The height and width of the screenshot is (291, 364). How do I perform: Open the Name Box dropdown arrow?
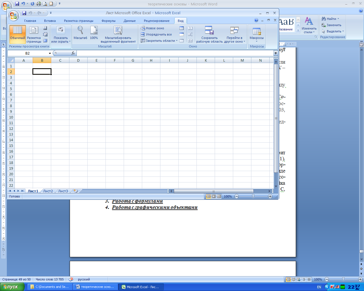[x=50, y=53]
